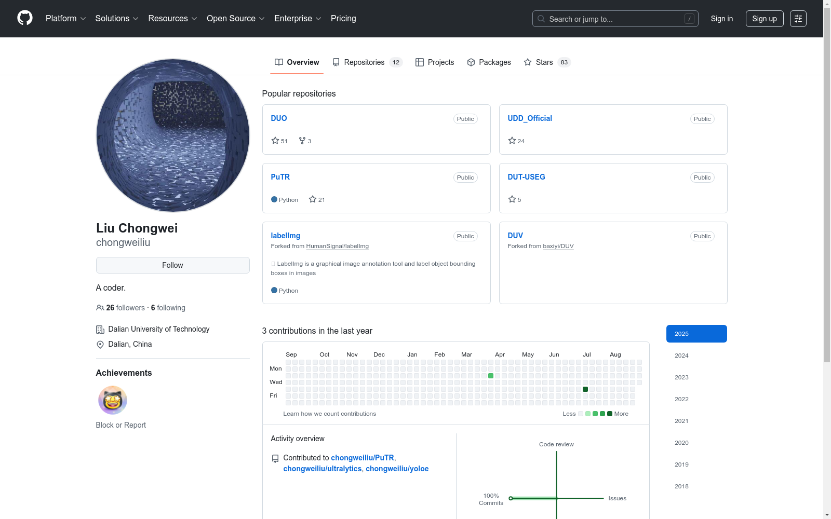This screenshot has height=519, width=831.
Task: Open the Pricing page
Action: [x=343, y=19]
